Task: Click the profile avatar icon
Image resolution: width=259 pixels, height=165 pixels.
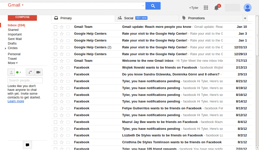Action: (247, 8)
